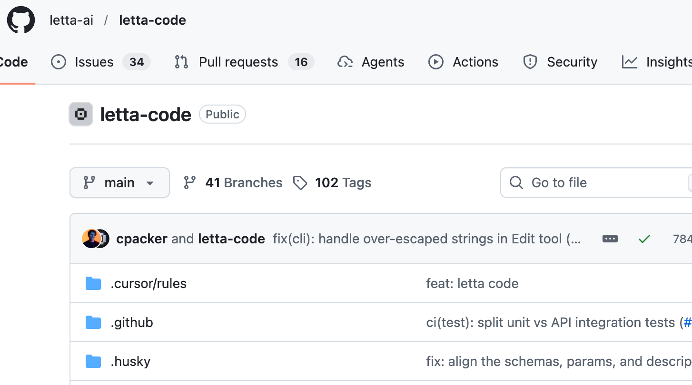The image size is (692, 385).
Task: Open letta-code co-author link in commit
Action: pos(231,239)
